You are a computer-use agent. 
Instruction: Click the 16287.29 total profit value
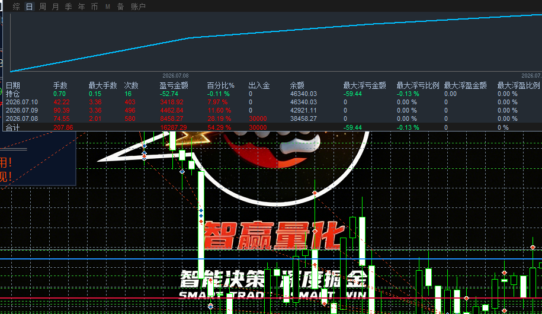point(173,127)
